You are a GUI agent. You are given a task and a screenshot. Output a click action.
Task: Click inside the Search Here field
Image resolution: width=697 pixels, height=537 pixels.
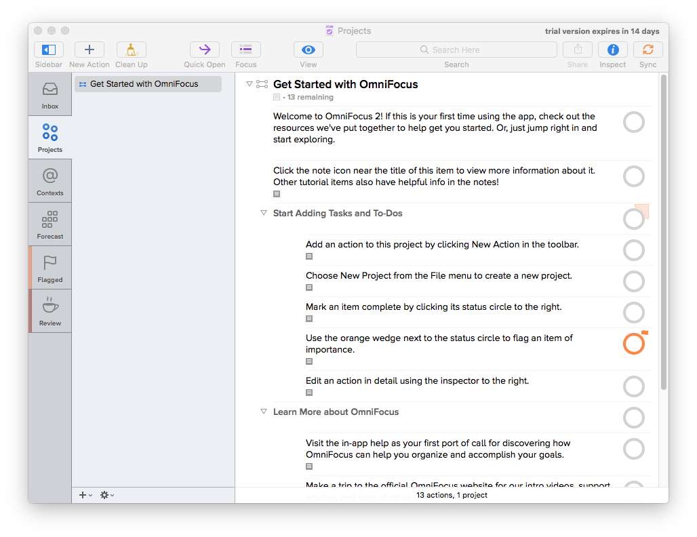pyautogui.click(x=456, y=49)
